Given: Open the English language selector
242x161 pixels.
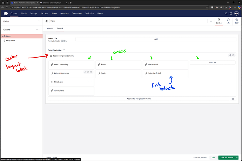Looking at the screenshot, I should click(x=21, y=21).
